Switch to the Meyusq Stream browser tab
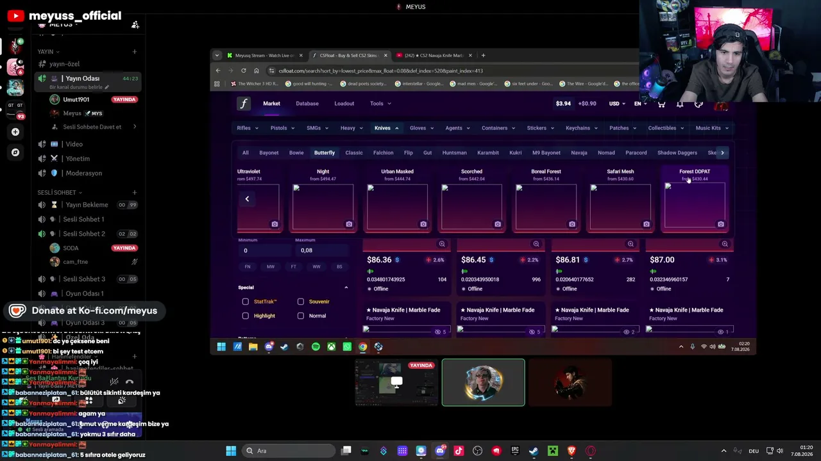821x461 pixels. pyautogui.click(x=264, y=56)
